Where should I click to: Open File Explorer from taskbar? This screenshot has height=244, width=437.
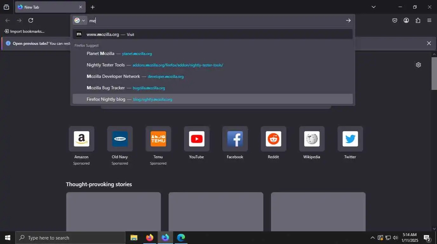134,238
